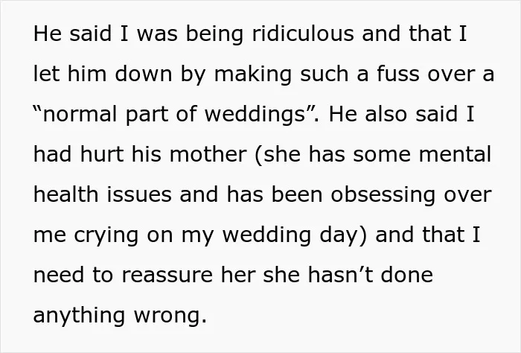The image size is (521, 353).
Task: Click the word "obsessing" in the paragraph
Action: tap(383, 196)
